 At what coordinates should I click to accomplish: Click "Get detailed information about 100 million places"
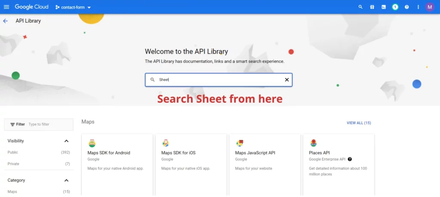click(338, 171)
